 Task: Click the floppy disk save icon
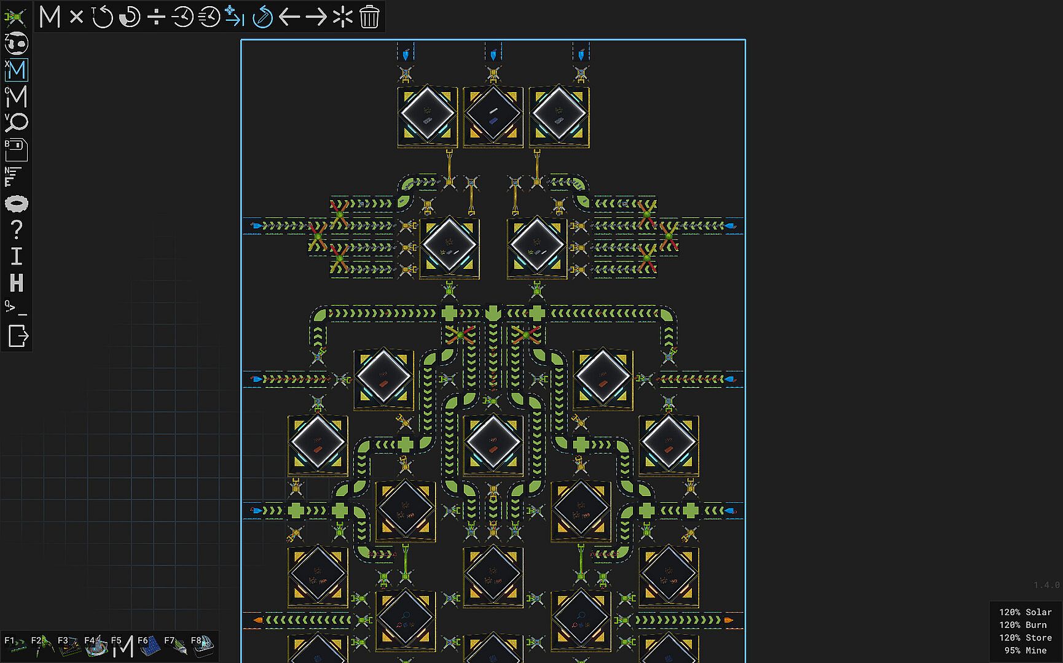tap(17, 150)
